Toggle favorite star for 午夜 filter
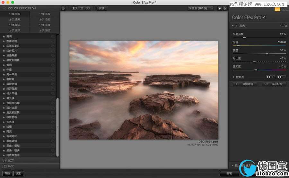 [4, 69]
